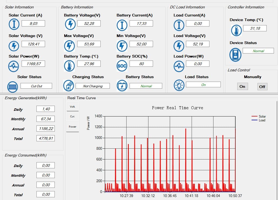This screenshot has height=200, width=278.
Task: Click the Solar Power waveform icon
Action: tap(13, 66)
